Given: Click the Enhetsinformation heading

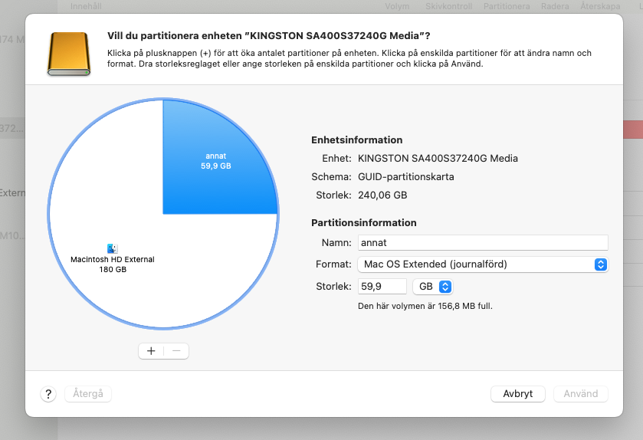Looking at the screenshot, I should [357, 140].
